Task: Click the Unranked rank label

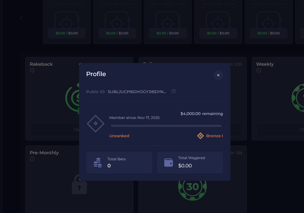Action: coord(119,136)
